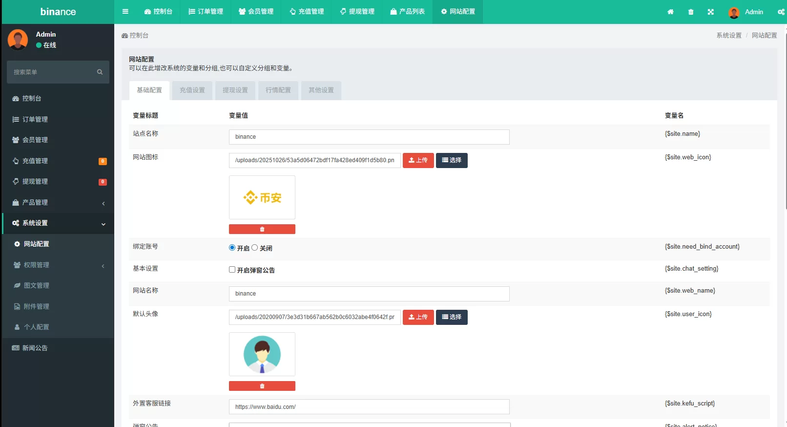Collapse the 系统设置 sidebar menu
The width and height of the screenshot is (787, 427).
click(x=58, y=223)
